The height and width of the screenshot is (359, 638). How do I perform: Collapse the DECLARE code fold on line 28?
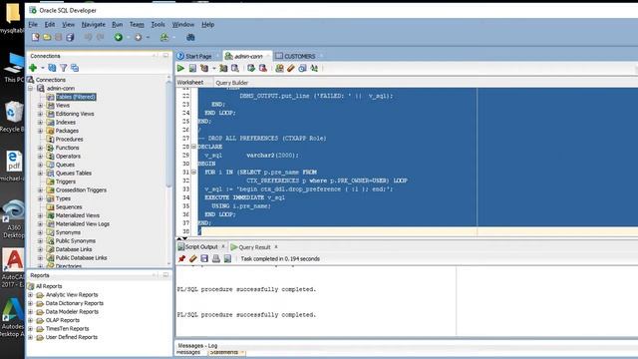(x=193, y=147)
